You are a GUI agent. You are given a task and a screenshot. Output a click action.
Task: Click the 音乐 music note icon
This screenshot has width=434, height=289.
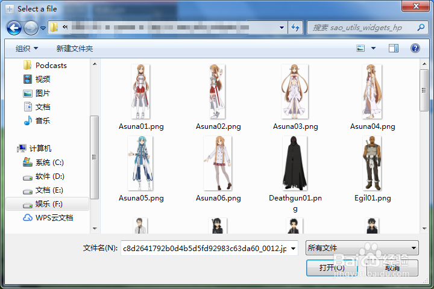click(x=28, y=120)
